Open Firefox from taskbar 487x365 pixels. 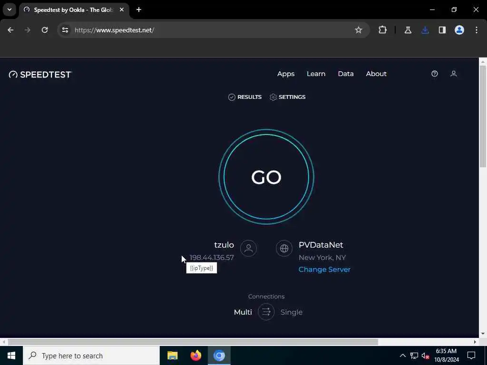tap(195, 355)
